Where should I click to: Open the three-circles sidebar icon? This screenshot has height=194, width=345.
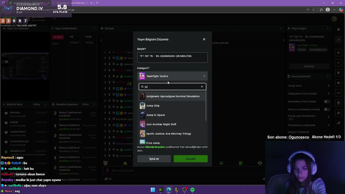pyautogui.click(x=339, y=123)
